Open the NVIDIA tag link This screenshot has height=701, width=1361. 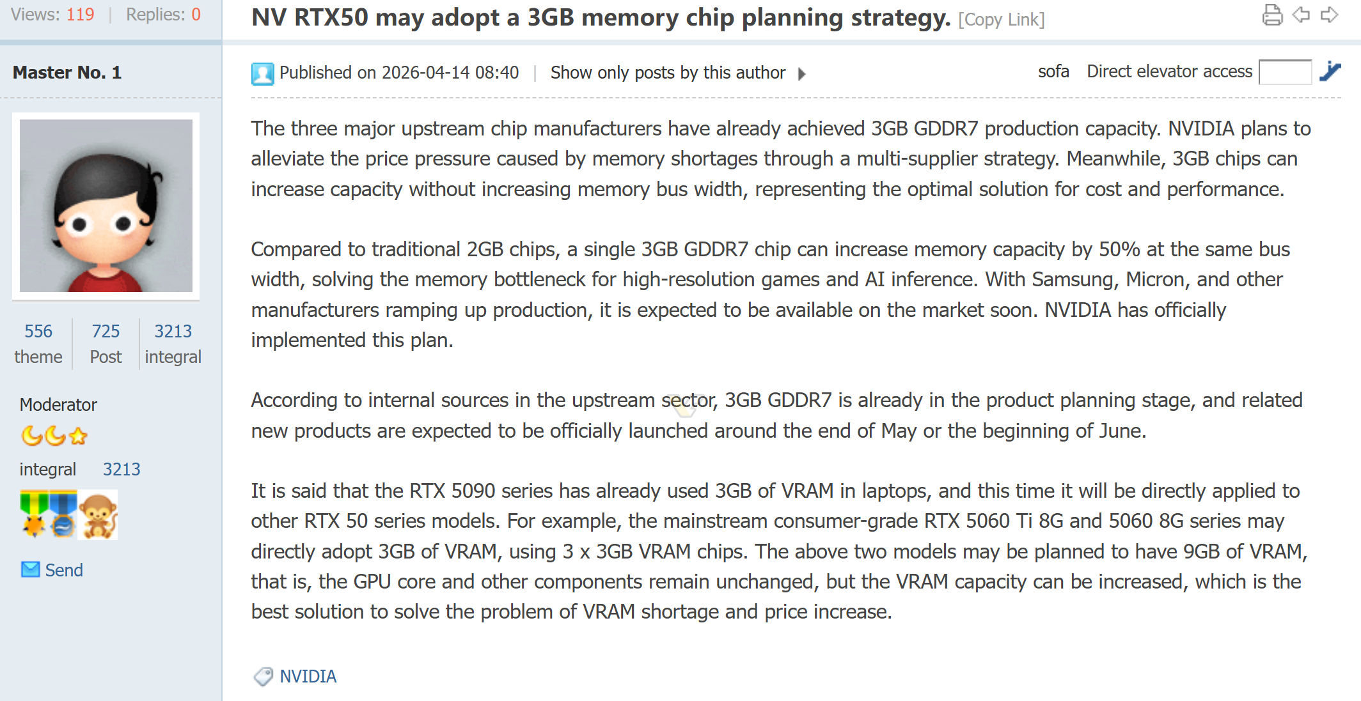(x=309, y=676)
